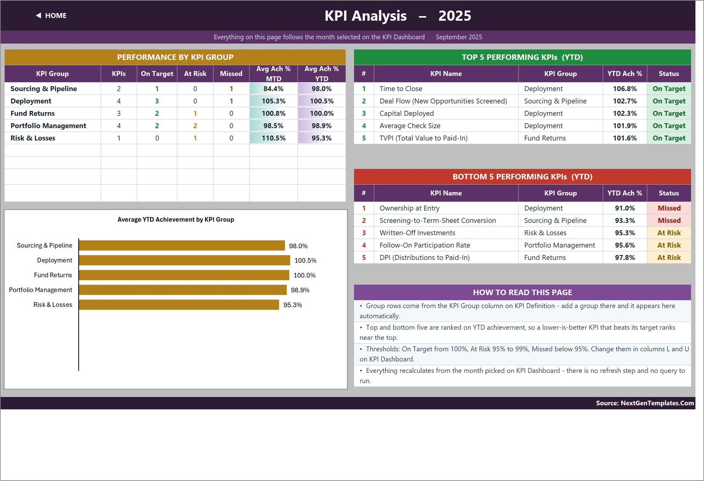Viewport: 704px width, 481px height.
Task: Select the Deployment row in group table
Action: coord(175,101)
